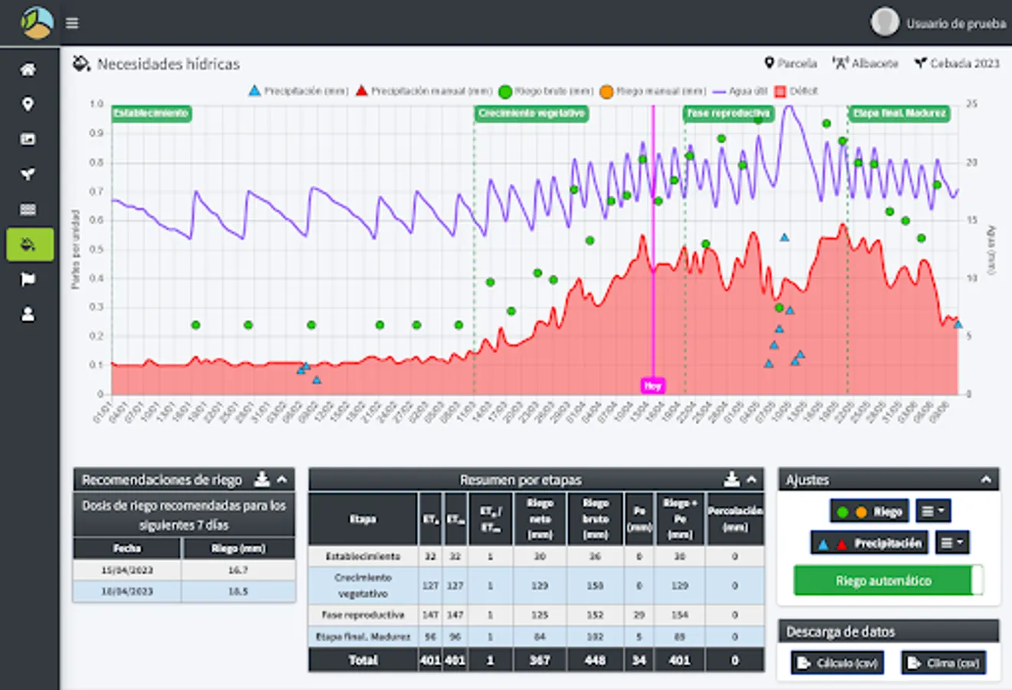The height and width of the screenshot is (690, 1012).
Task: Open the image card icon in sidebar
Action: pyautogui.click(x=28, y=140)
